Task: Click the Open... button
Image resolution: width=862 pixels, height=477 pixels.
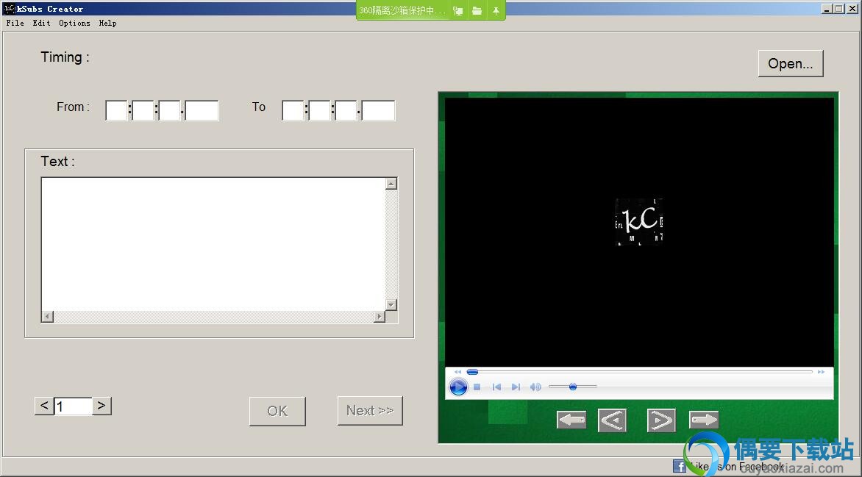Action: (791, 64)
